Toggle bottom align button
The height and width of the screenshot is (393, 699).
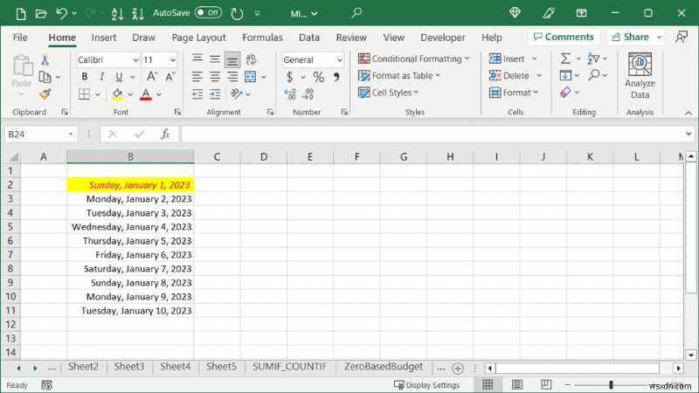tap(232, 59)
